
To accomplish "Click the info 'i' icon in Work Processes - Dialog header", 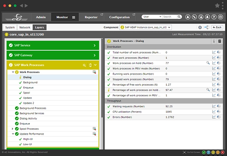I will click(214, 41).
